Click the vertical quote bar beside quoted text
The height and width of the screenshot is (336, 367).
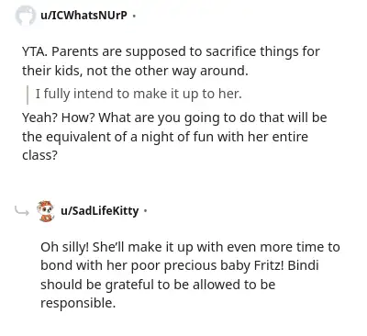(28, 95)
